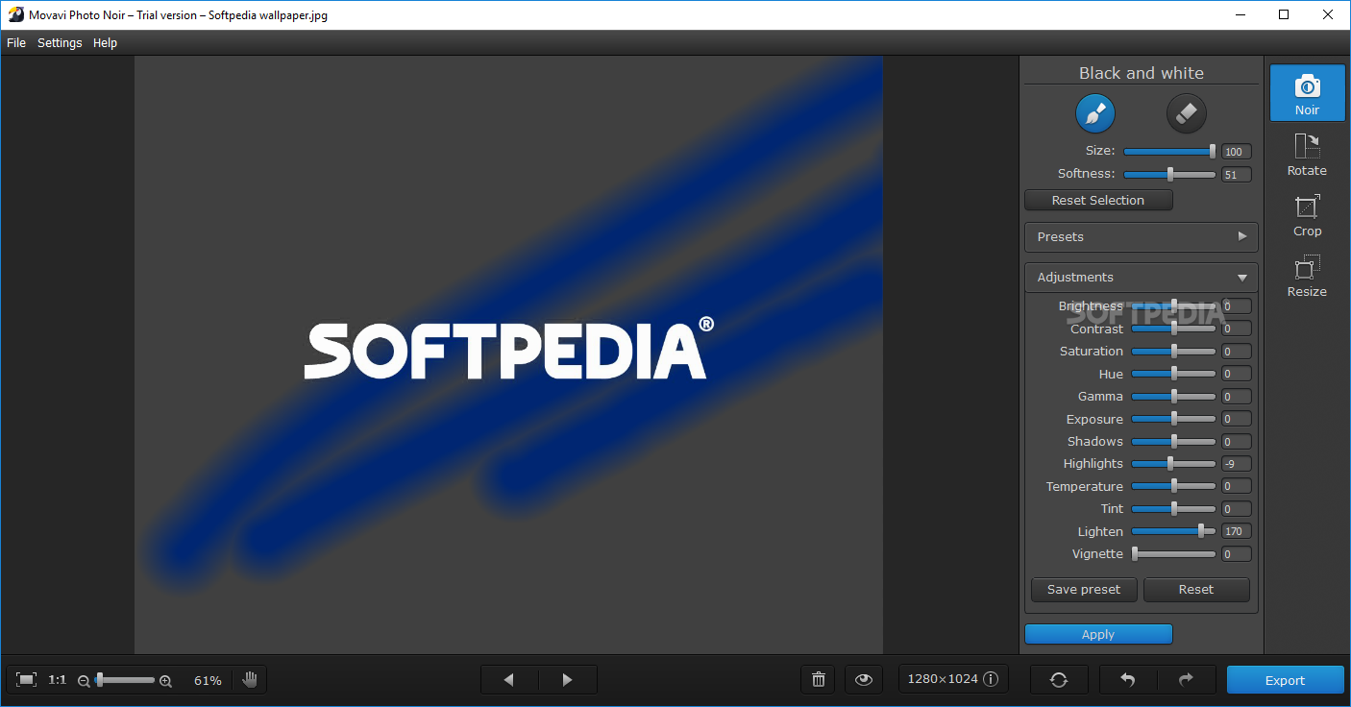The width and height of the screenshot is (1351, 707).
Task: Expand the Presets section
Action: 1142,236
